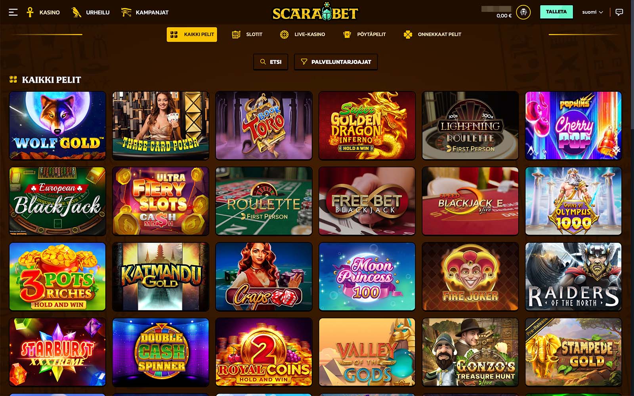This screenshot has height=396, width=634.
Task: Open the live chat icon
Action: point(619,12)
